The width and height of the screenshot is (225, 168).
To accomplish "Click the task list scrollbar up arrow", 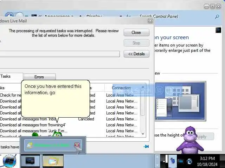I will 143,87.
